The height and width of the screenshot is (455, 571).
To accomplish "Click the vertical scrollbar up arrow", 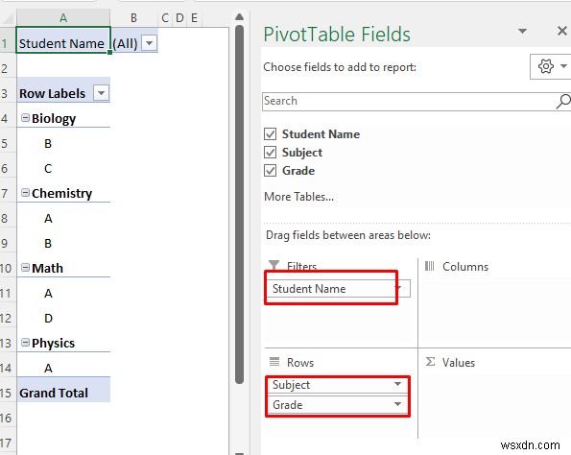I will tap(239, 16).
